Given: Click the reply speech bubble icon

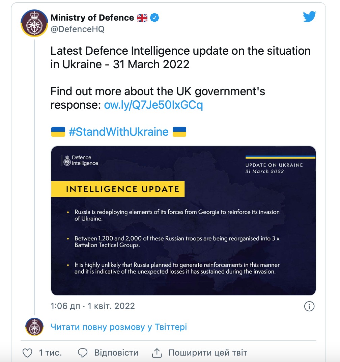Looking at the screenshot, I should point(83,353).
